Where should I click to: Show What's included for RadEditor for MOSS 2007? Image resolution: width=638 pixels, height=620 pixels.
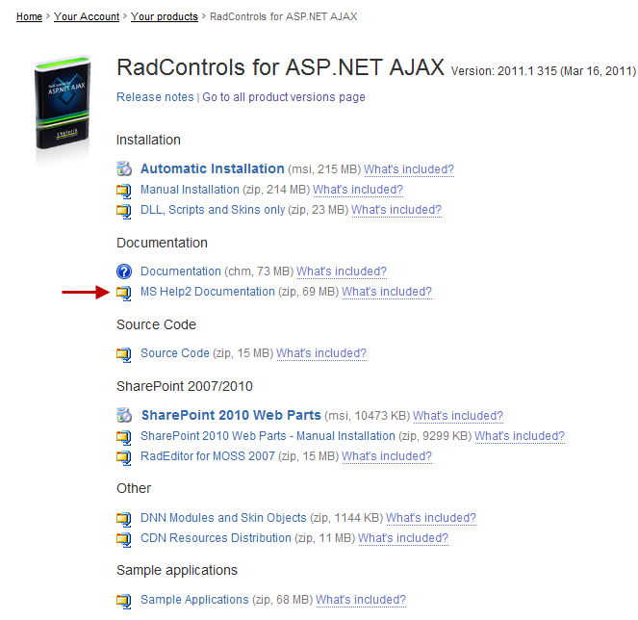[x=387, y=456]
